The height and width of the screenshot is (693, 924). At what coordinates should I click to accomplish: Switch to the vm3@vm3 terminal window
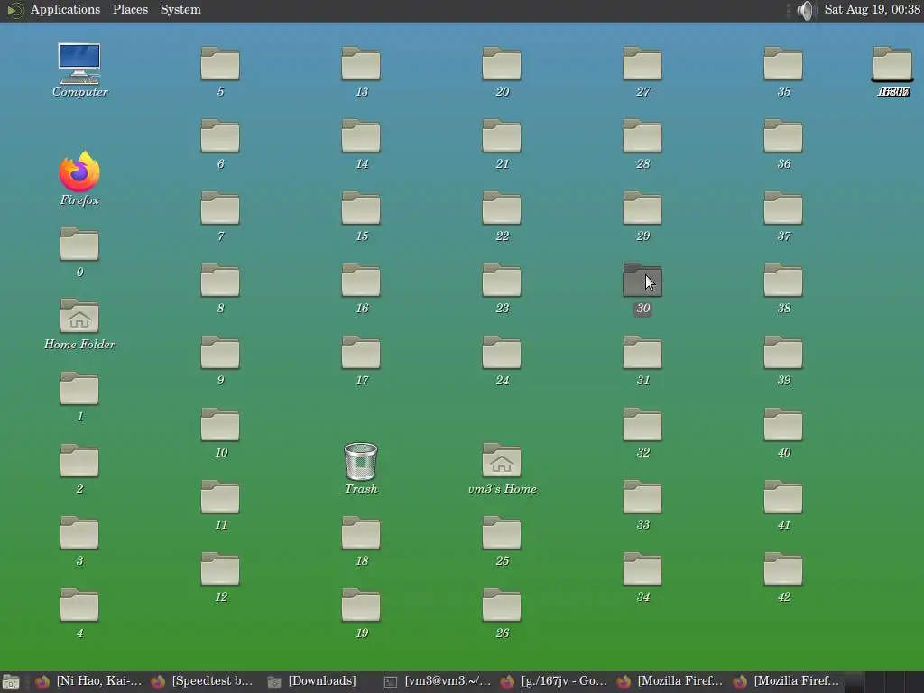coord(438,681)
